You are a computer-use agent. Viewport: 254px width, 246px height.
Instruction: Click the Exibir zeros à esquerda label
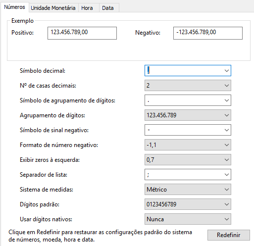(50, 160)
